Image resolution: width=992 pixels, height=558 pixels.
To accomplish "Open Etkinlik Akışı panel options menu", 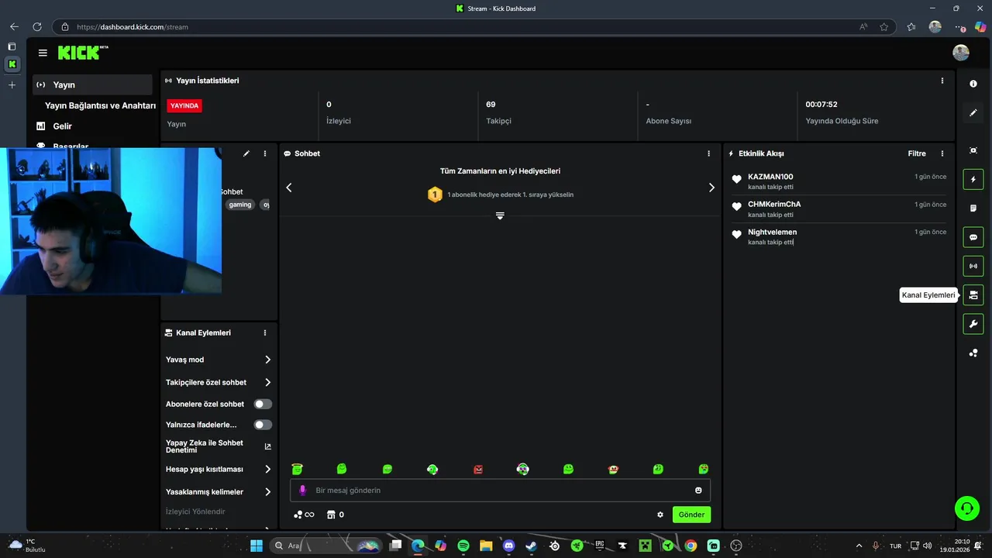I will tap(942, 153).
